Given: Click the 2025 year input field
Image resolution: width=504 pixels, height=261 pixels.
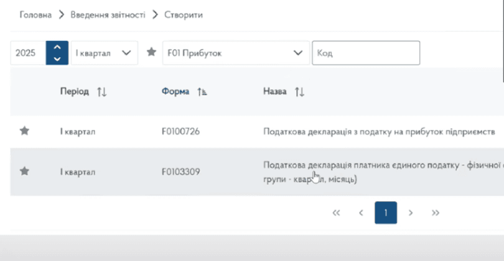Looking at the screenshot, I should (x=28, y=53).
